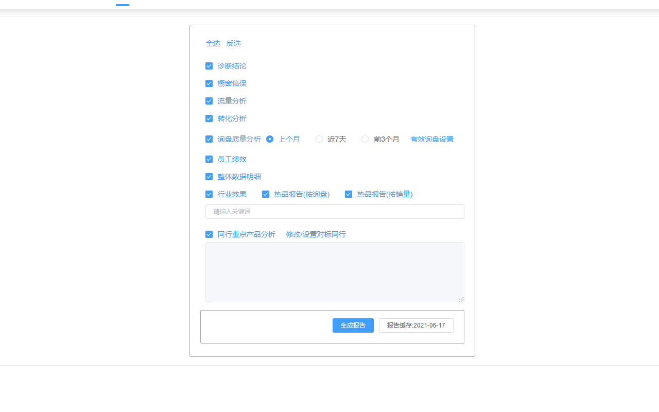
Task: Disable the 同行重点产品分析 checkbox
Action: coord(209,234)
